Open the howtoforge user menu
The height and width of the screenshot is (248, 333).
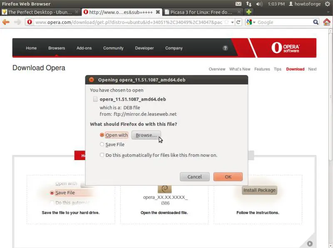[x=305, y=4]
